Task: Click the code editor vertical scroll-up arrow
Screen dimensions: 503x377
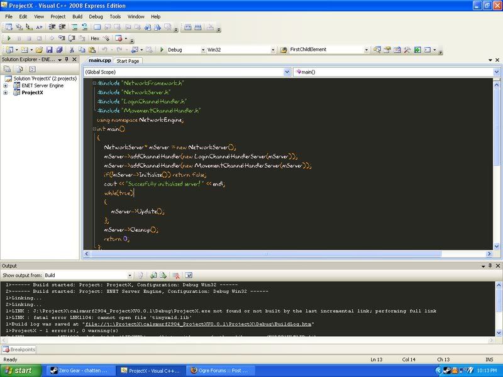Action: click(497, 85)
